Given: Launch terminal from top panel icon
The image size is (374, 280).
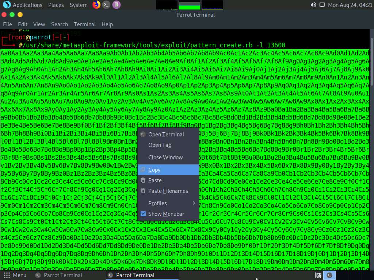Looking at the screenshot, I should pyautogui.click(x=106, y=5).
